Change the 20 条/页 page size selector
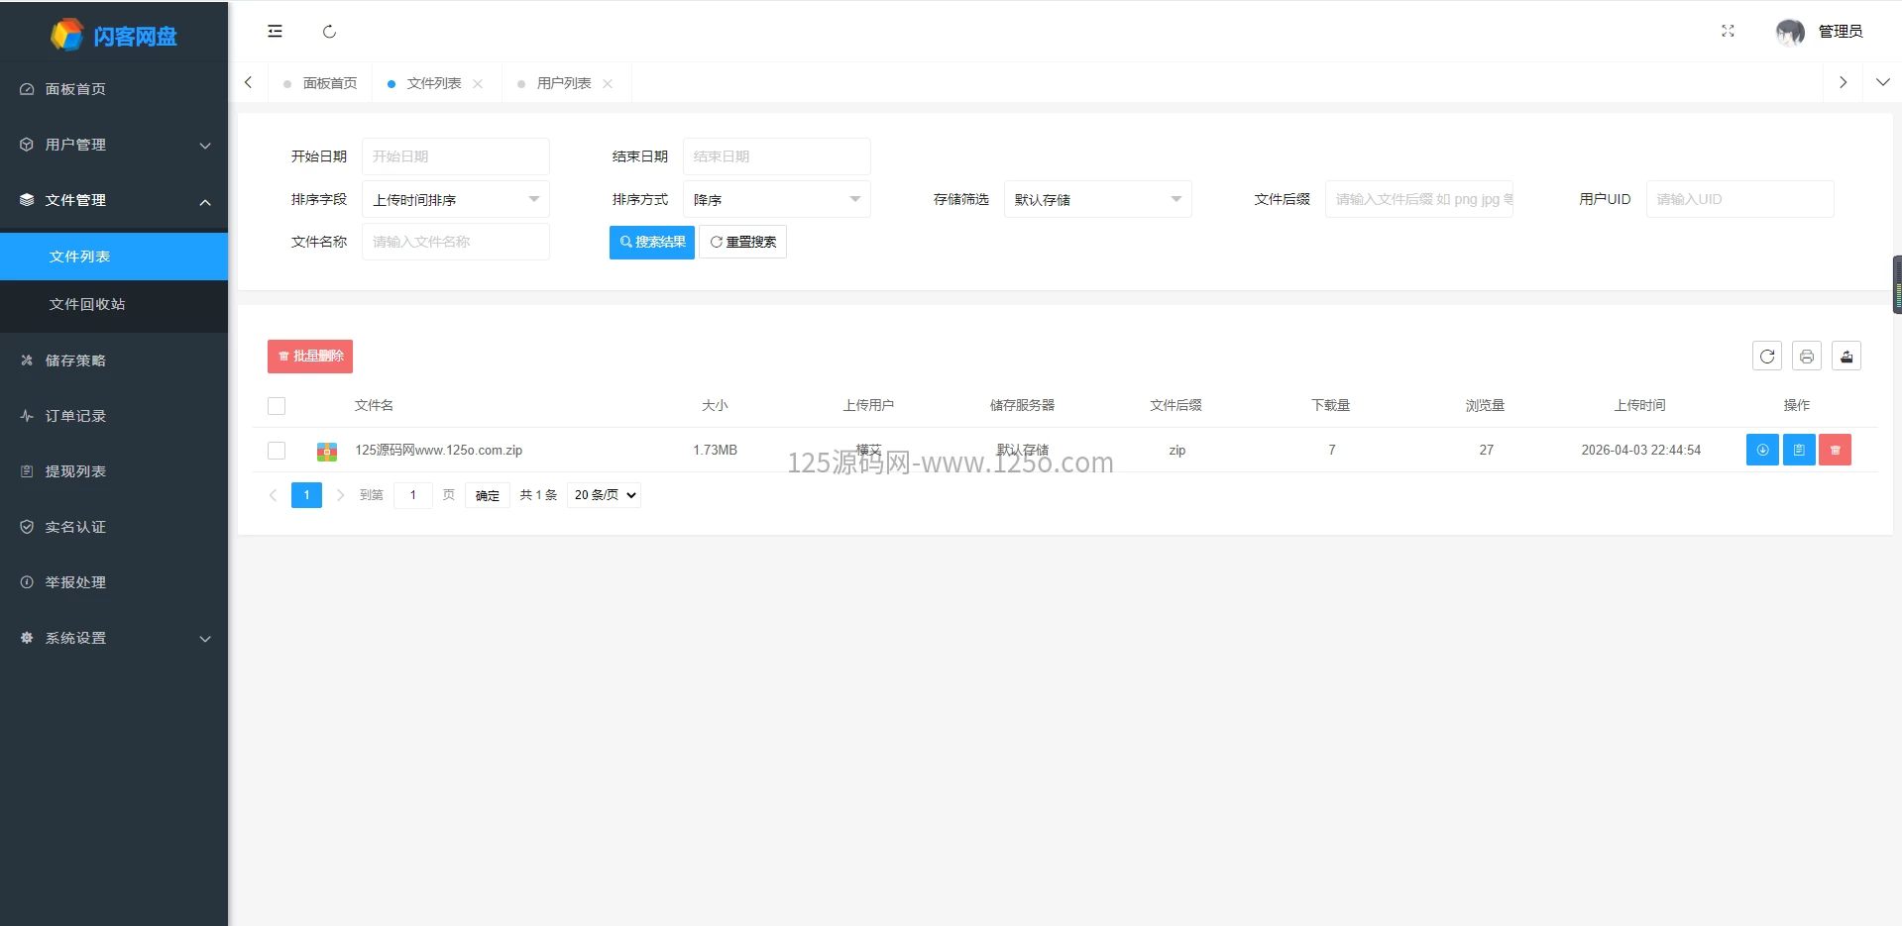Screen dimensions: 1902x926 [604, 495]
